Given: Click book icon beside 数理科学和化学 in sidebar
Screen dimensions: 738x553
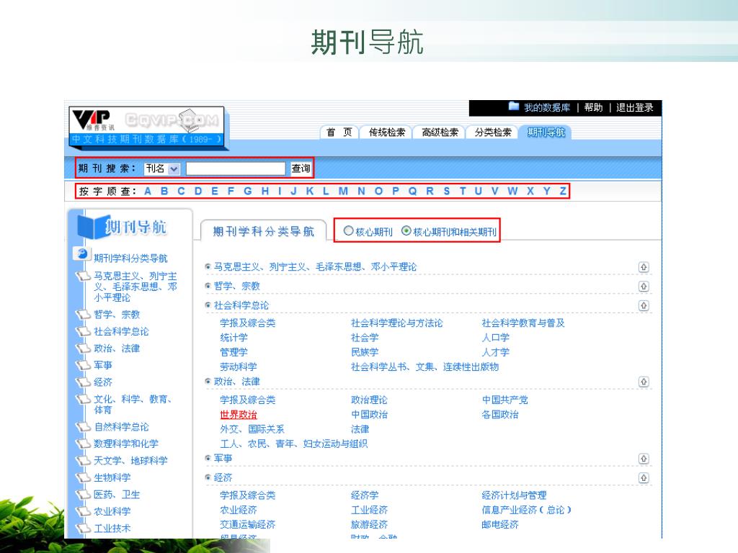Looking at the screenshot, I should click(84, 444).
